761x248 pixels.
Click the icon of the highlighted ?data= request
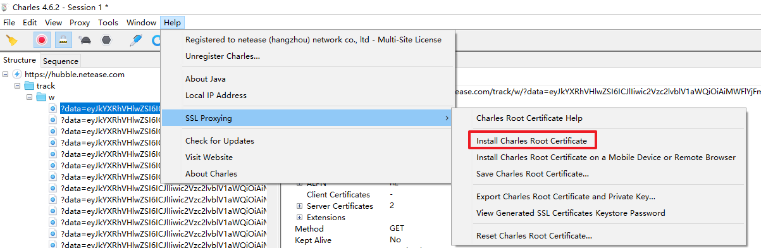[54, 108]
